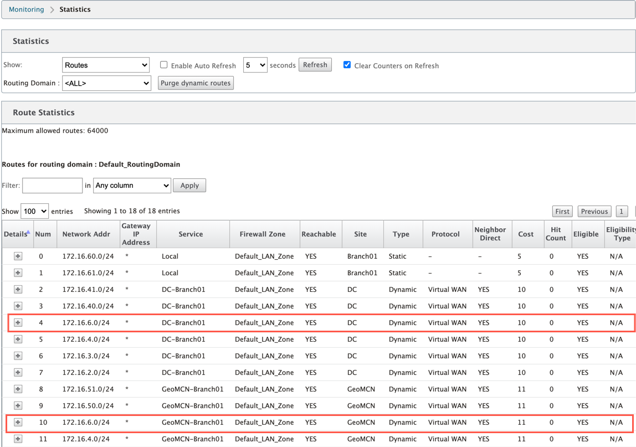Sort table by Num column

(45, 234)
